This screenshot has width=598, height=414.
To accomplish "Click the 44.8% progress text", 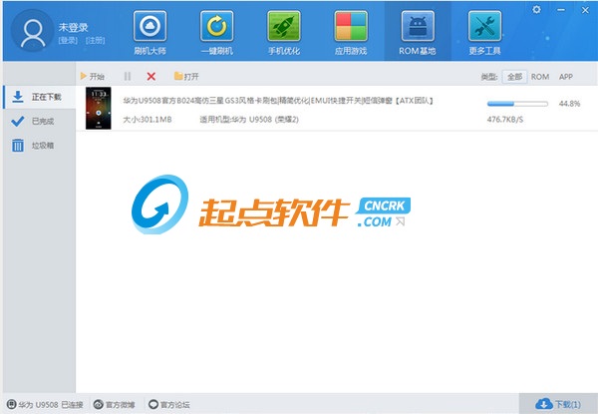I will (569, 104).
